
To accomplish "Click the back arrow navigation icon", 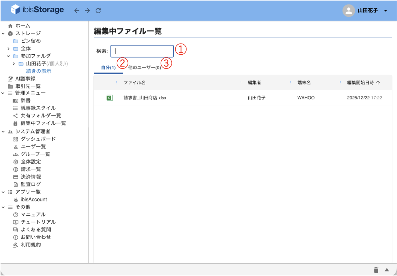I will 76,10.
